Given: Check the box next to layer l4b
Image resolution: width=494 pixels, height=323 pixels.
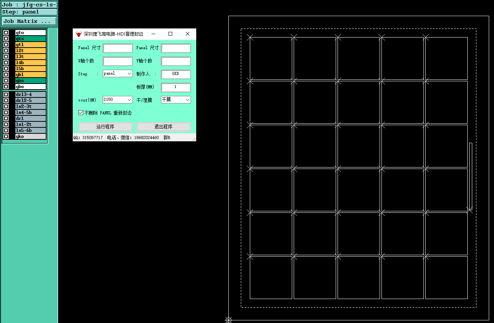Looking at the screenshot, I should point(6,63).
